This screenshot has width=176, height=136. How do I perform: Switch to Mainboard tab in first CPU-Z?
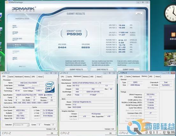point(19,77)
